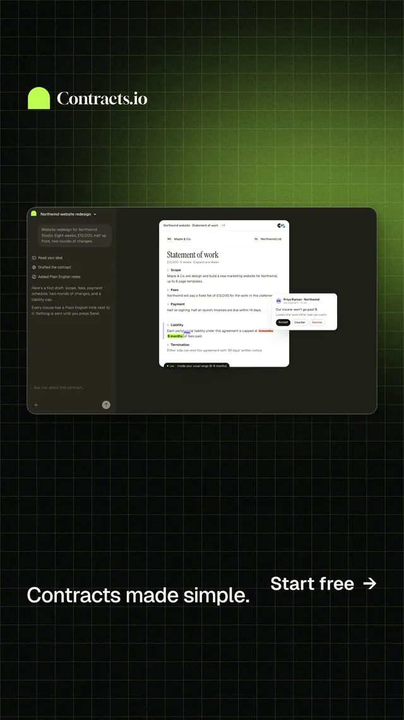Click the 'Website redesign for Northwind Studio' prompt bubble
The height and width of the screenshot is (720, 404).
click(74, 235)
